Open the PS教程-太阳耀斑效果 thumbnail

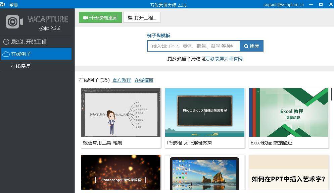pos(205,112)
